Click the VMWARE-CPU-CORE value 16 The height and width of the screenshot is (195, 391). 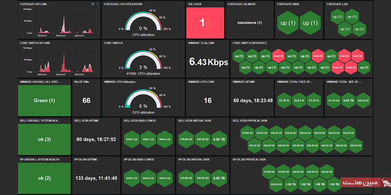click(x=208, y=101)
